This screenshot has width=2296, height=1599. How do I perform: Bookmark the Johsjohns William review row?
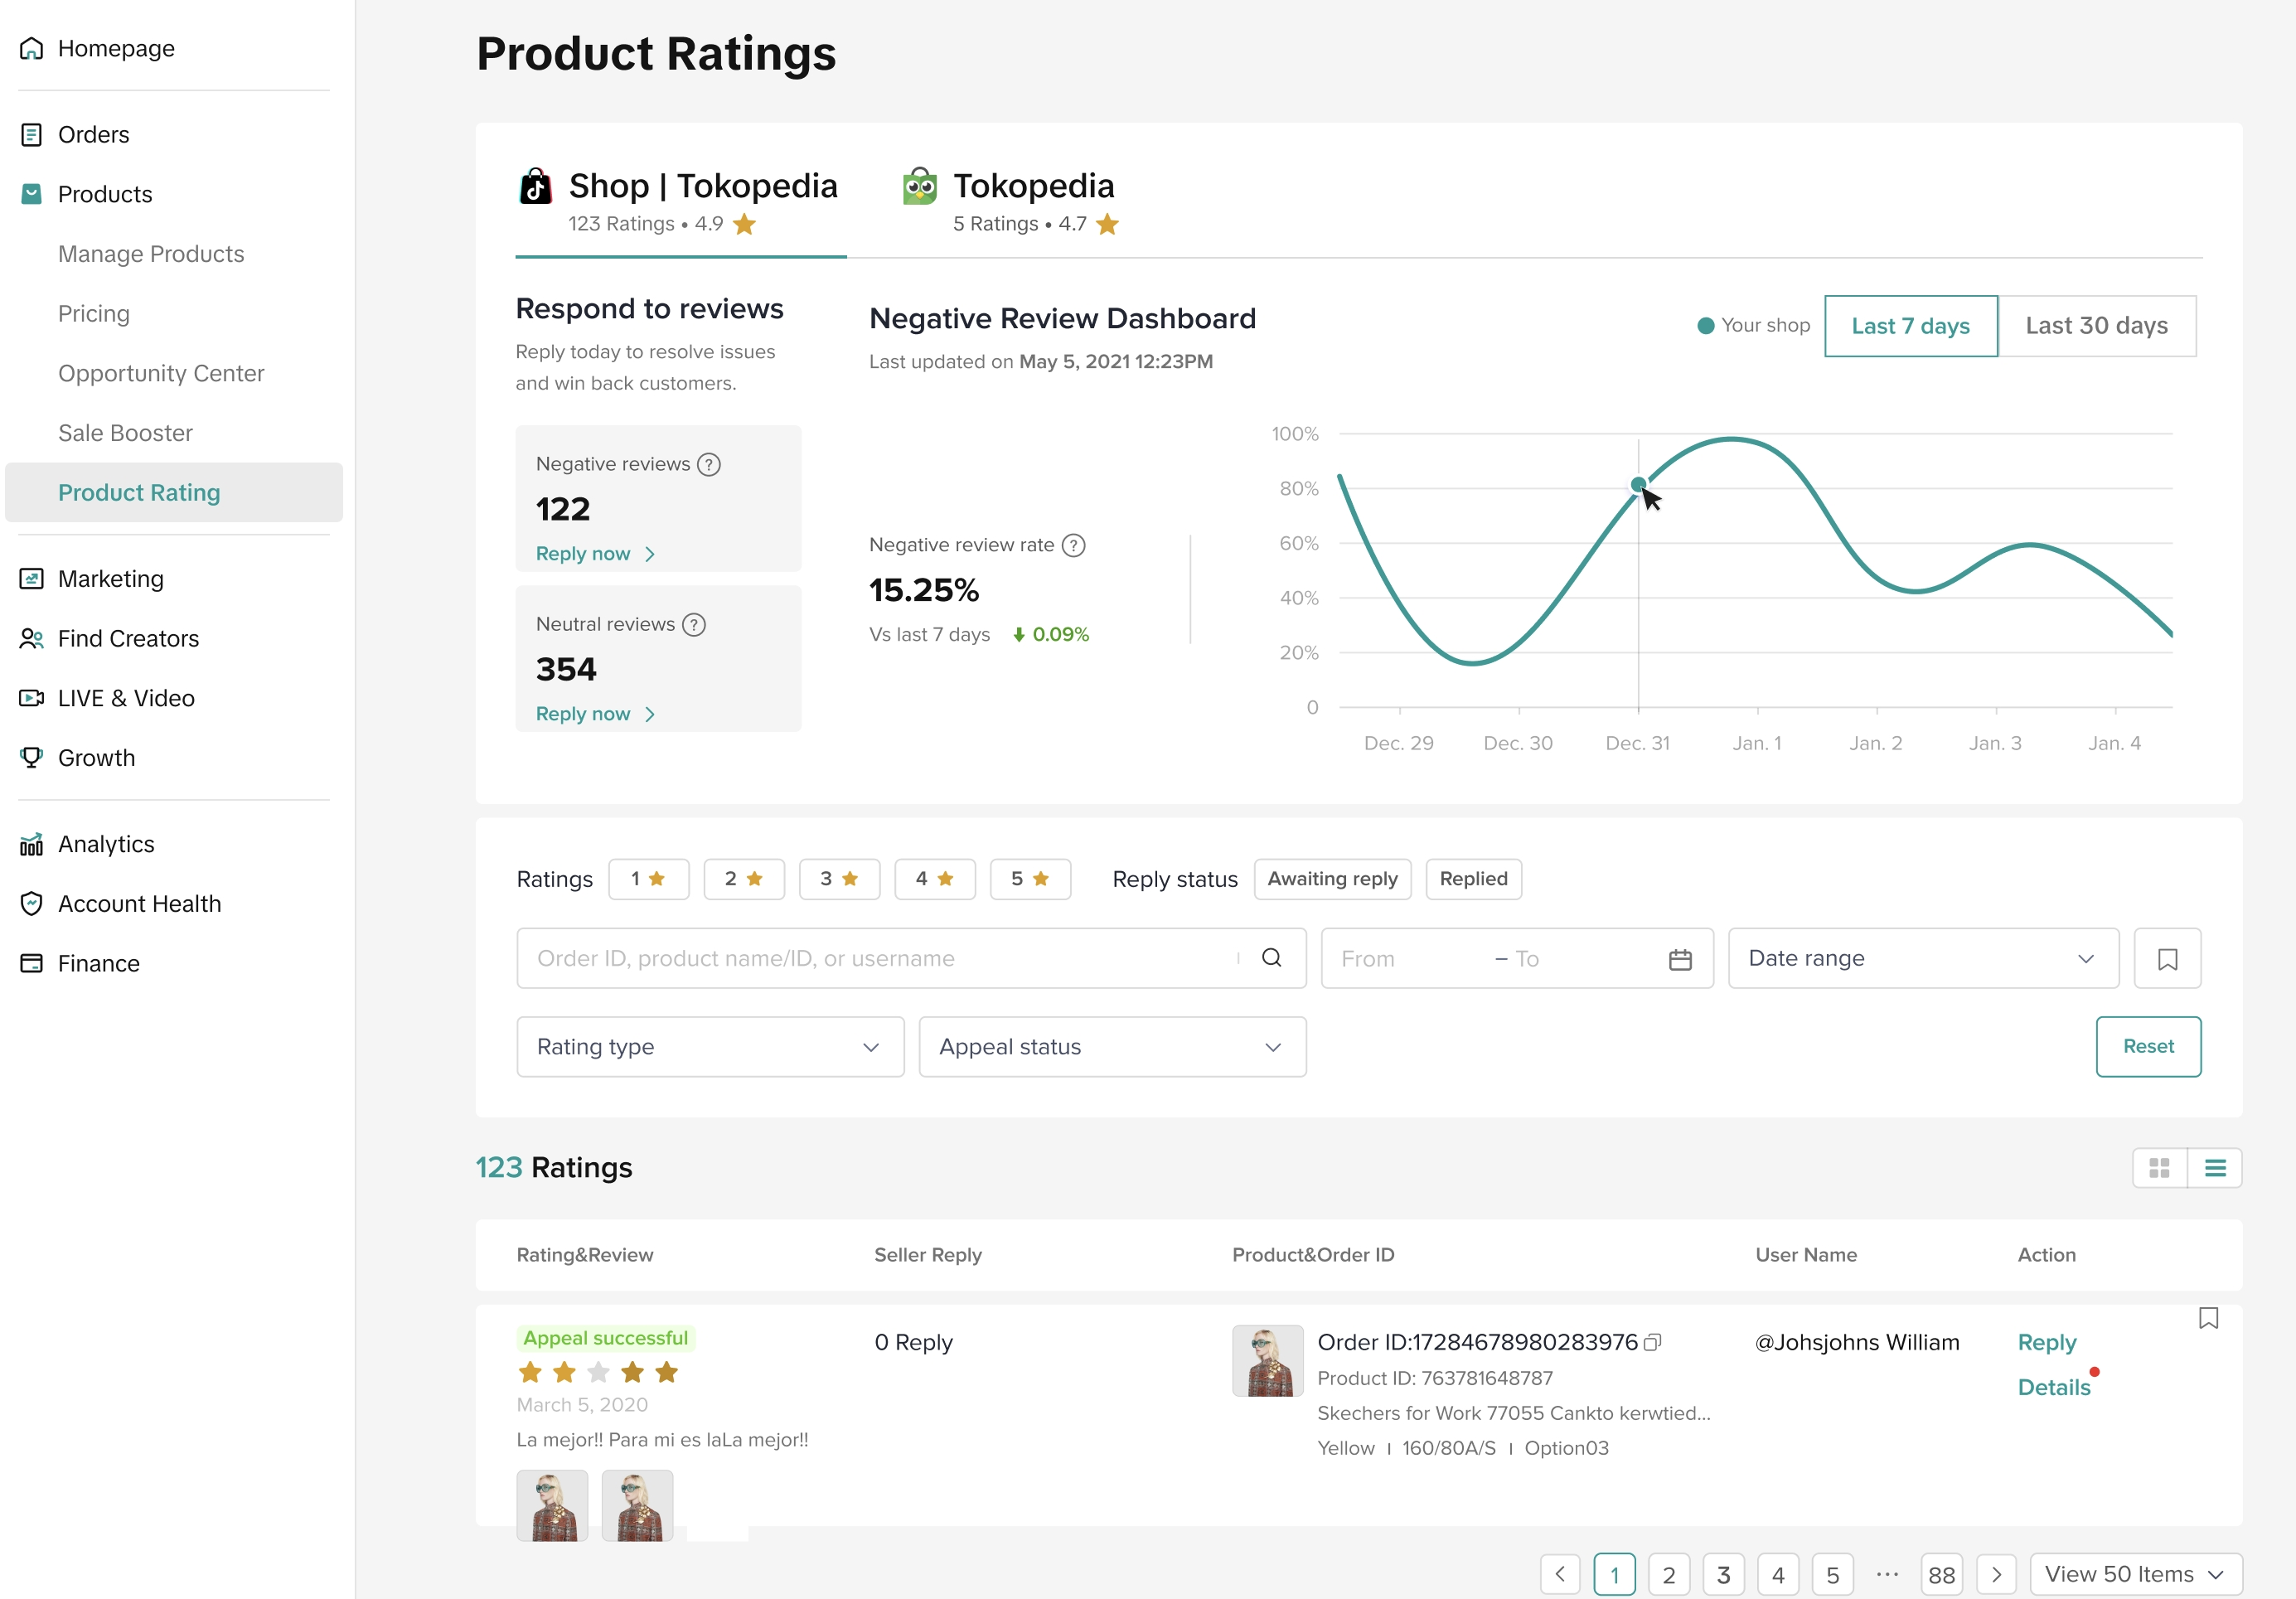click(2208, 1319)
